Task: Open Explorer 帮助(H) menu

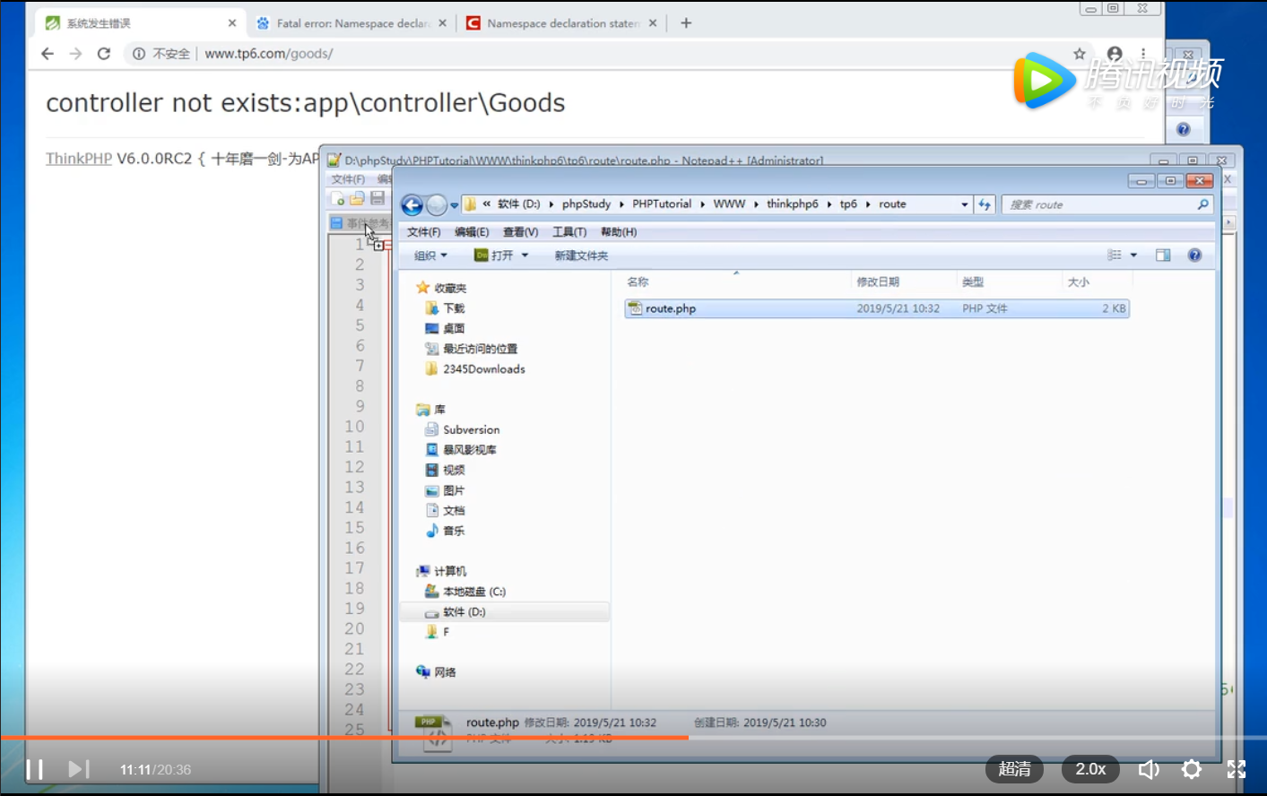Action: point(619,232)
